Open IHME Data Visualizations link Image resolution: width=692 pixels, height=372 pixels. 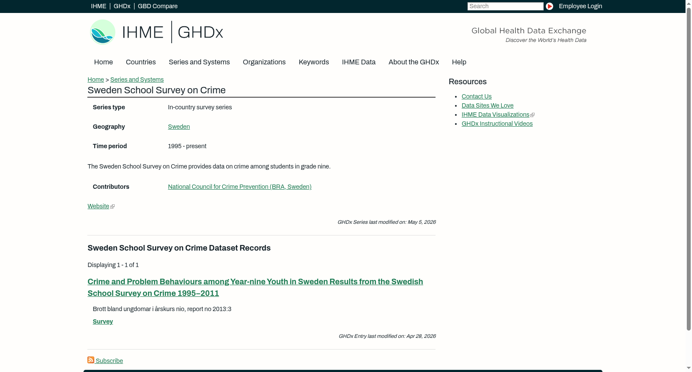tap(495, 114)
